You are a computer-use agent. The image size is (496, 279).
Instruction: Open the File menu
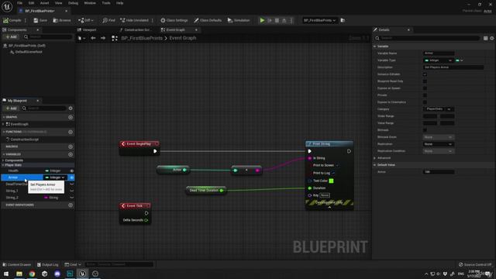(x=19, y=3)
